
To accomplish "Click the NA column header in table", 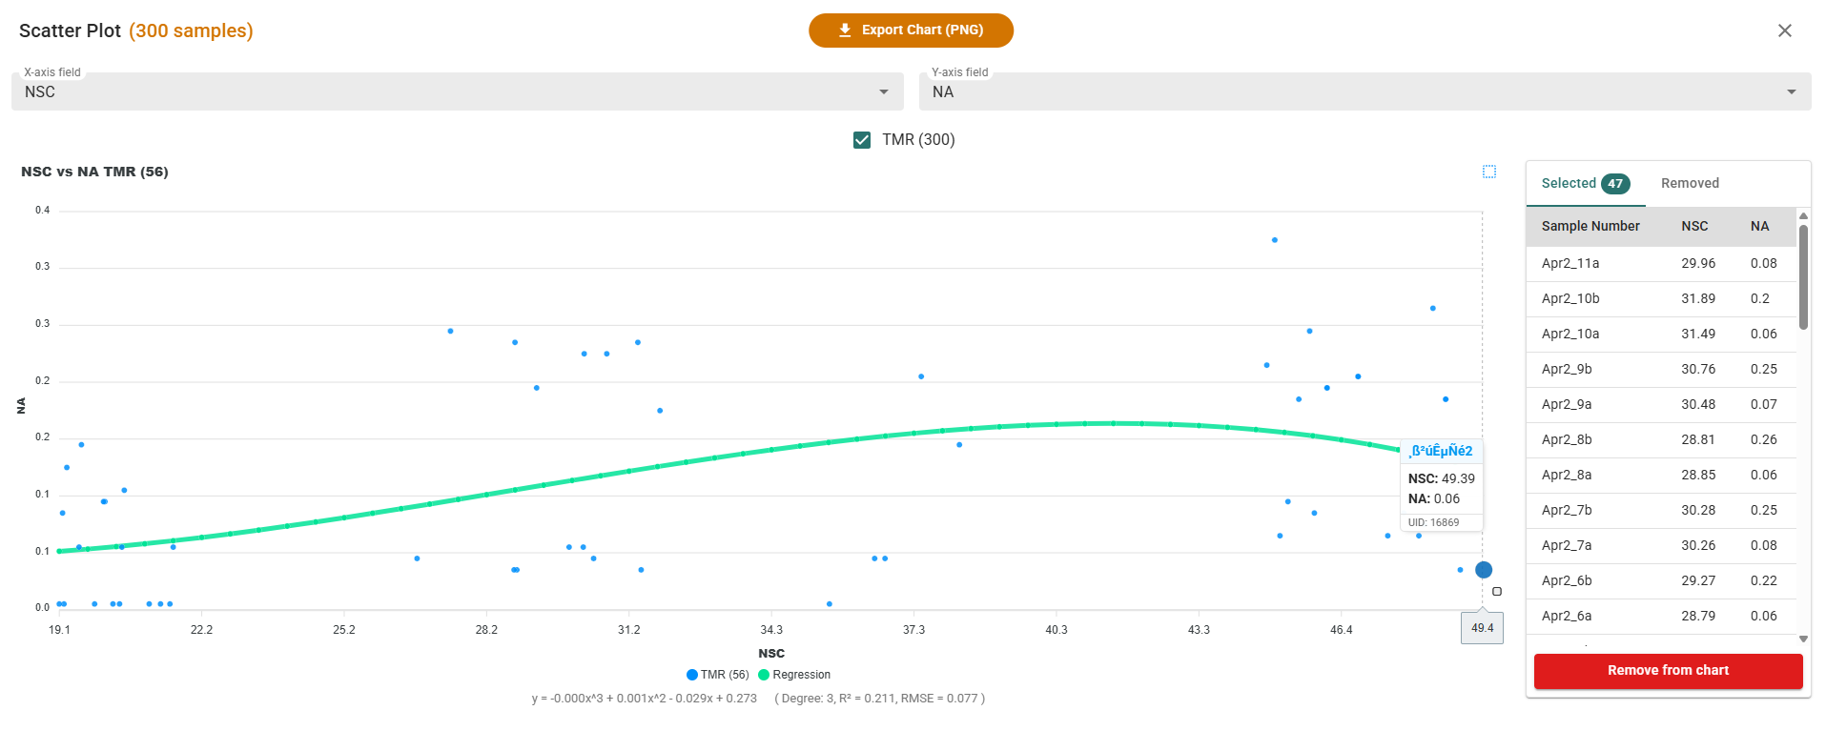I will 1759,226.
